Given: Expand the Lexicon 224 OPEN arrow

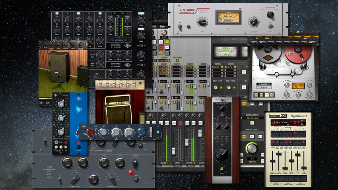Looking at the screenshot, I should (308, 120).
